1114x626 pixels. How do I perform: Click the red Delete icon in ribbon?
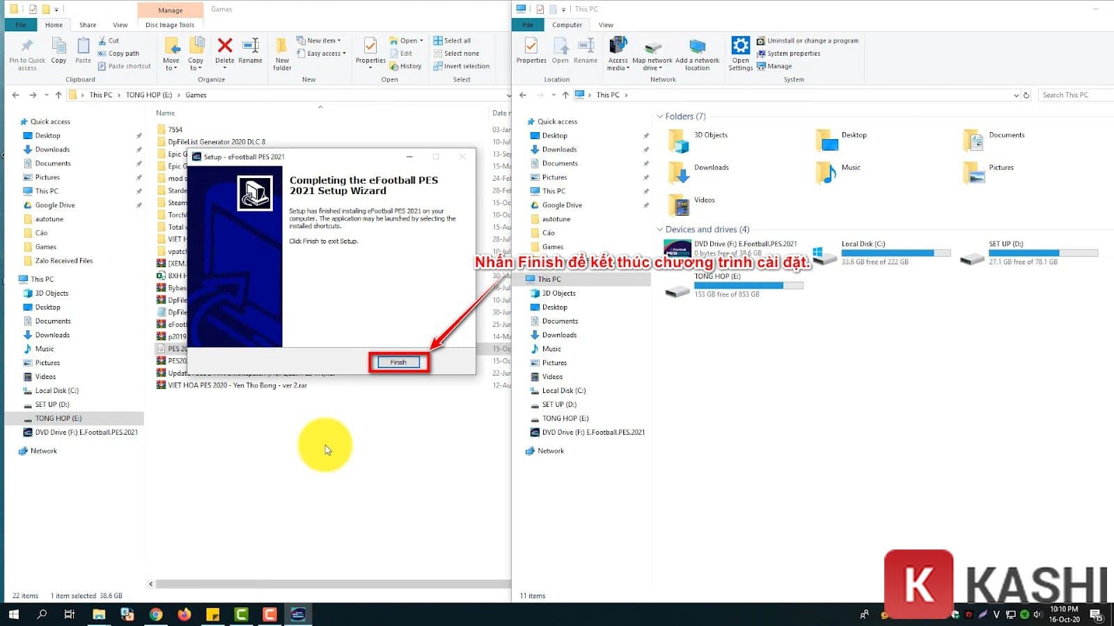[x=224, y=47]
